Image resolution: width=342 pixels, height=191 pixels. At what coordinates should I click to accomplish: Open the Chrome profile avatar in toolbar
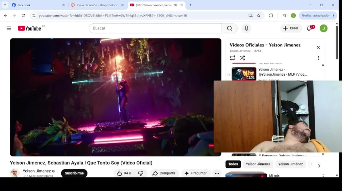pos(293,16)
